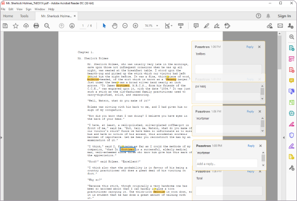Click the scrolling mode icon

pyautogui.click(x=181, y=26)
